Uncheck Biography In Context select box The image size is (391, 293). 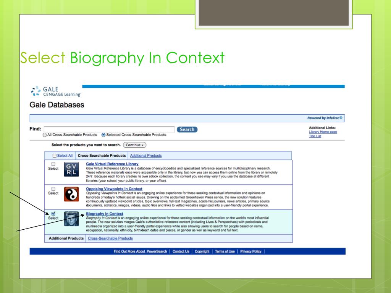(x=53, y=214)
